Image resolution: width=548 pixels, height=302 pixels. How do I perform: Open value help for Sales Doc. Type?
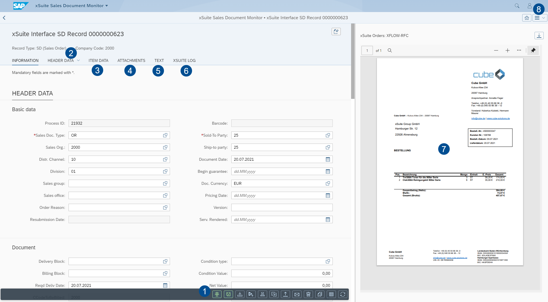click(165, 135)
